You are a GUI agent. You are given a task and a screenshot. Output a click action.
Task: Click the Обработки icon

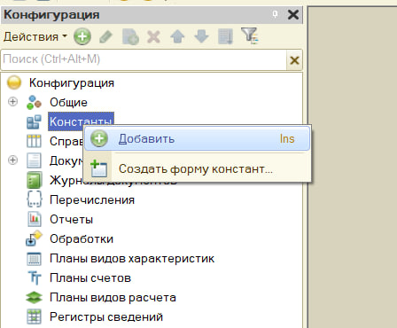(34, 238)
